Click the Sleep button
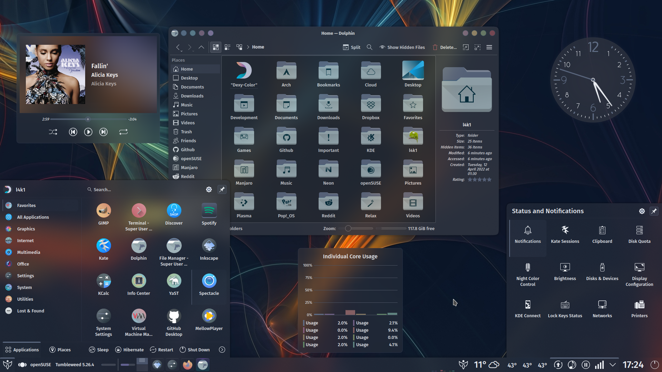662x372 pixels. pos(99,350)
